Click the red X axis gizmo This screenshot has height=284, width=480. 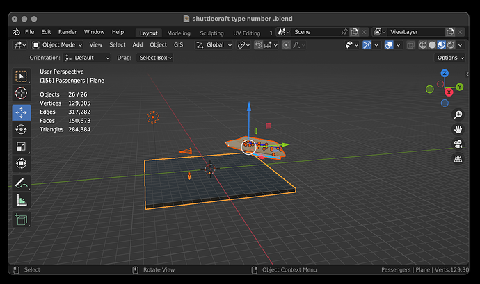(x=449, y=92)
